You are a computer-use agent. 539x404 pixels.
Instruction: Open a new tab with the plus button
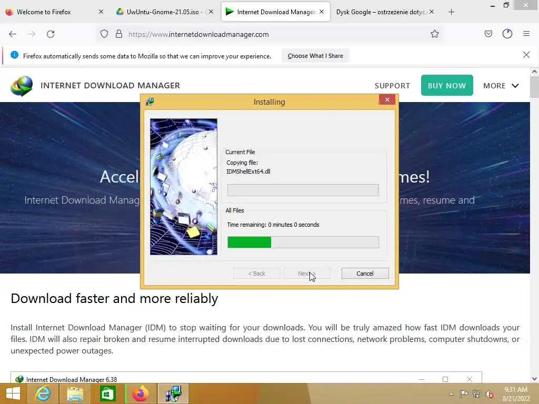coord(451,12)
